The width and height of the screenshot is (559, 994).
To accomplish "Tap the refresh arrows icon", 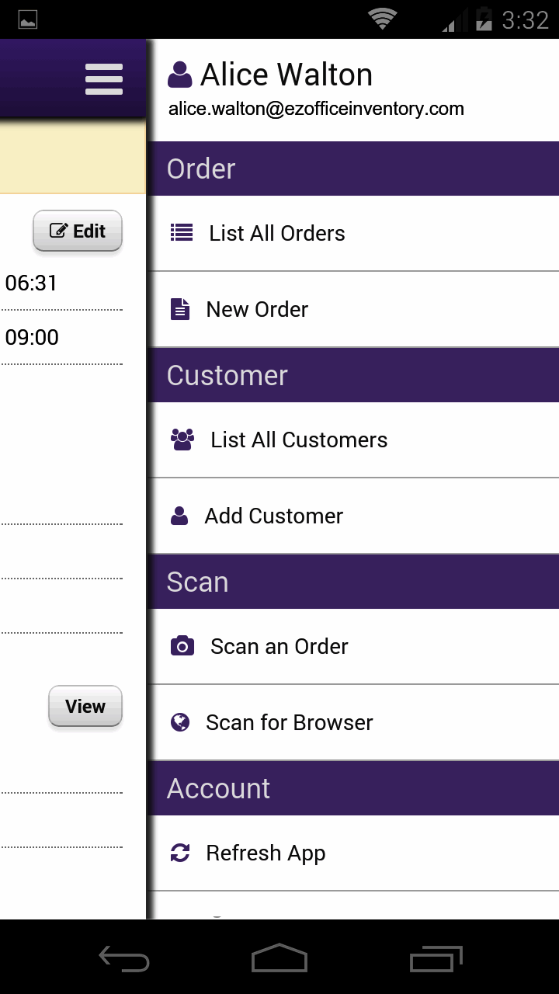I will 180,853.
